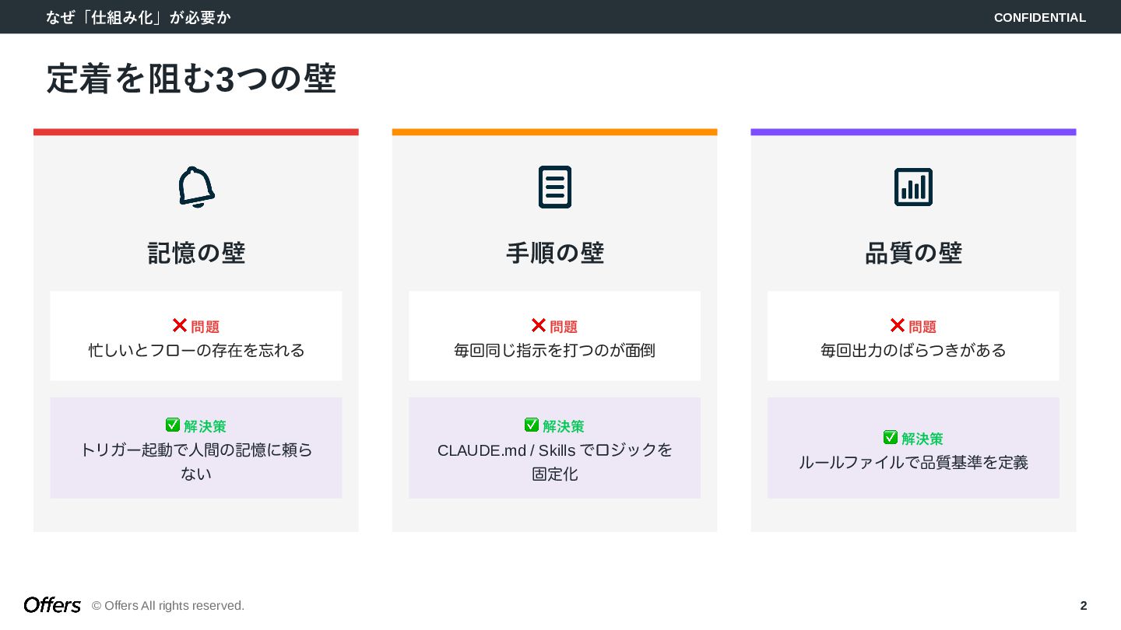
Task: Click the slide page number 2
Action: coord(1083,605)
